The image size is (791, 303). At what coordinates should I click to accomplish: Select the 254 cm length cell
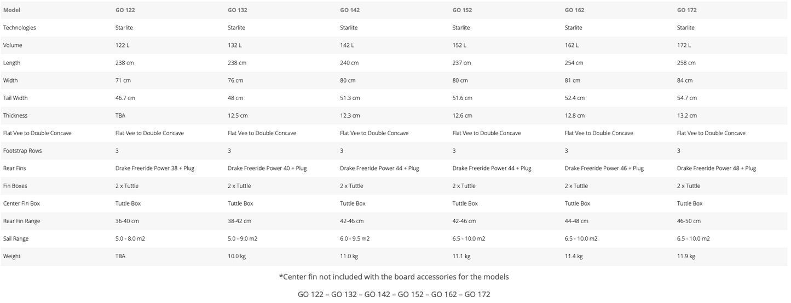(x=574, y=63)
